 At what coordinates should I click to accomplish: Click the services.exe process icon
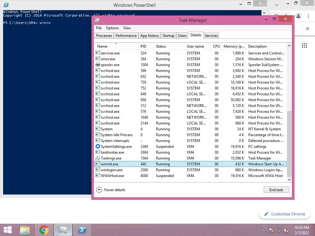98,53
